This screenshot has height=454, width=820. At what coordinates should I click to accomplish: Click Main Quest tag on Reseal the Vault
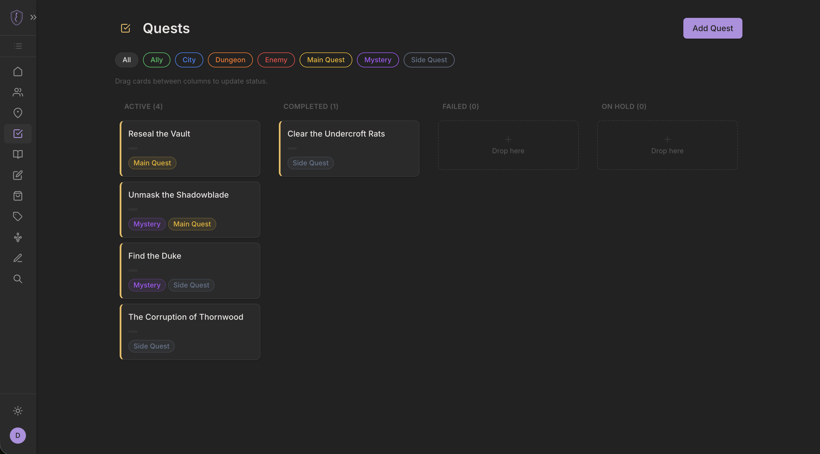[x=152, y=163]
